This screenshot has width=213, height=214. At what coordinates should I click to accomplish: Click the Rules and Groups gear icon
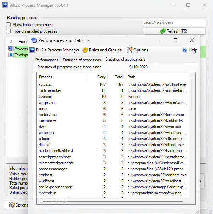[x=85, y=50]
